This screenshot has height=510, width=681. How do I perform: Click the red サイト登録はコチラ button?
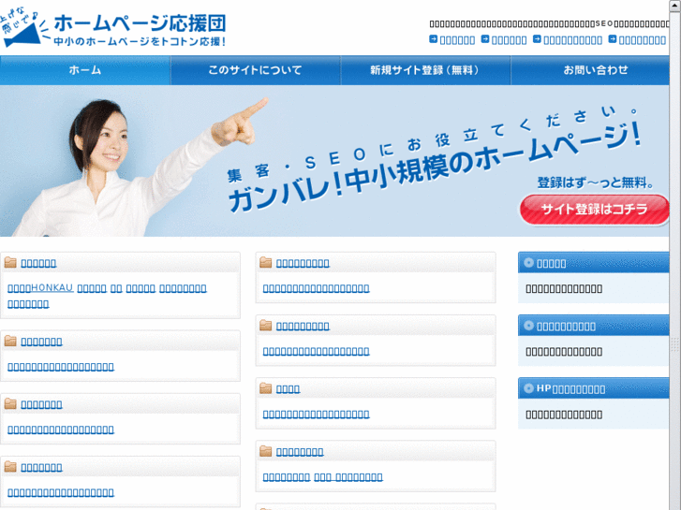[x=595, y=210]
